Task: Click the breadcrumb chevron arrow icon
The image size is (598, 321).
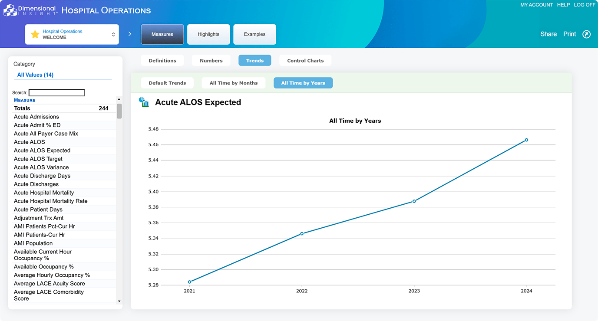Action: 130,34
